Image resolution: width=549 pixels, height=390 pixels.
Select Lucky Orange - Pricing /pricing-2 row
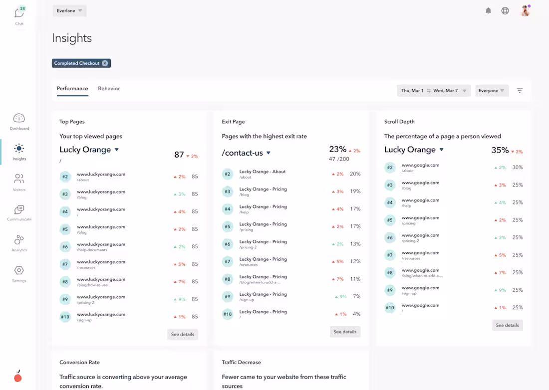tap(291, 244)
